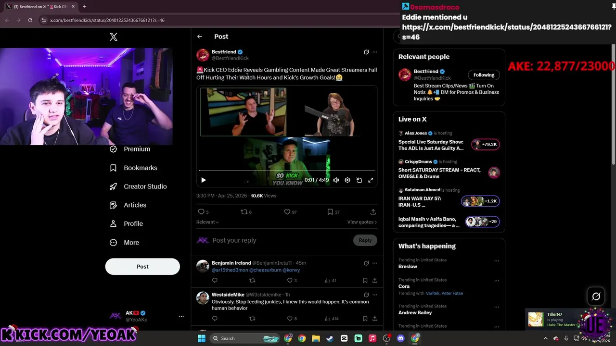Close the Bestfriend on X browser tab

coord(73,7)
